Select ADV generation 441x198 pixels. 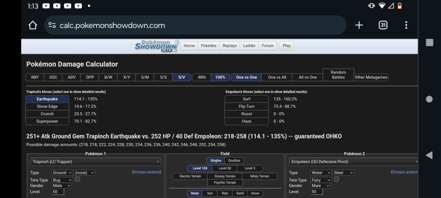pos(71,77)
